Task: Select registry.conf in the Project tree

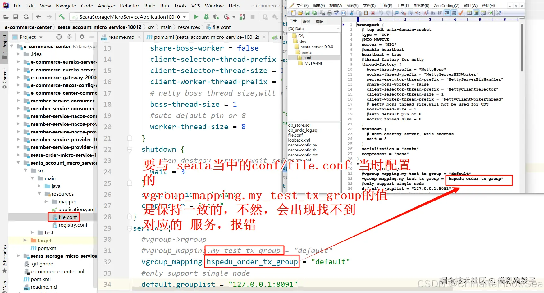Action: [x=73, y=225]
